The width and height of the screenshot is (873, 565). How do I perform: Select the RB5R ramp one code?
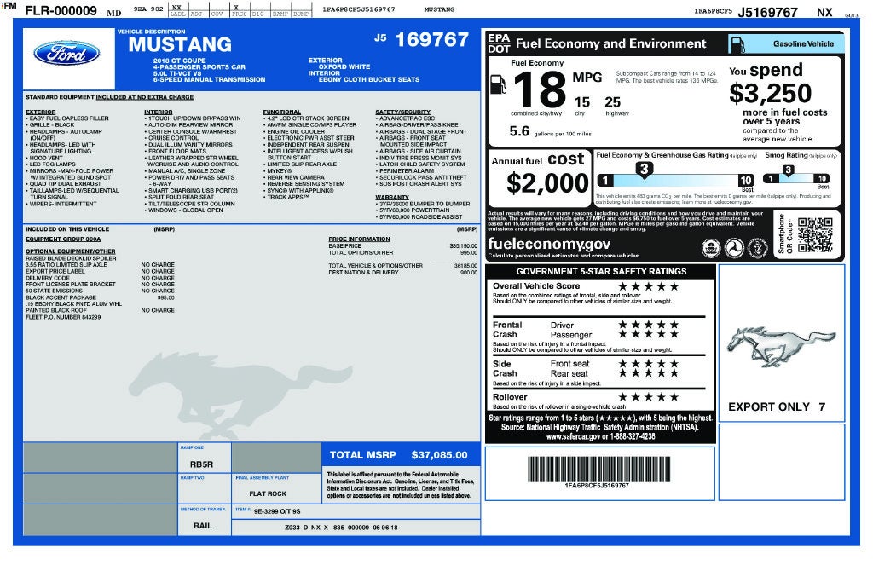point(201,464)
